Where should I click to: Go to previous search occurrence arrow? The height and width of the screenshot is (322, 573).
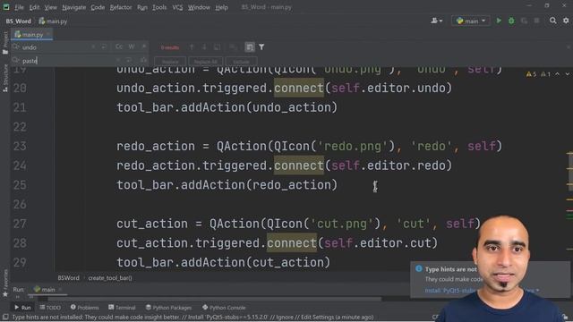pyautogui.click(x=192, y=47)
